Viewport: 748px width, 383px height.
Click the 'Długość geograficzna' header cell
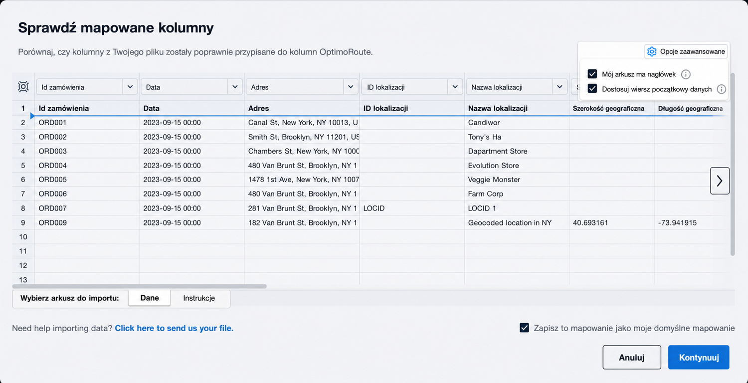691,108
